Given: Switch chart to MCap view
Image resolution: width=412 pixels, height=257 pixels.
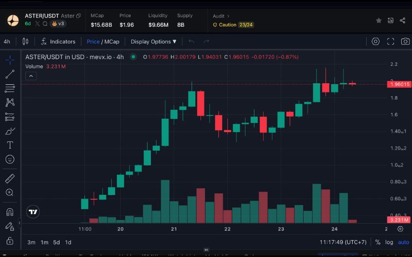Looking at the screenshot, I should (x=112, y=42).
